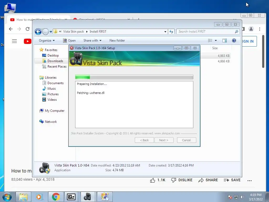Viewport: 269px width, 202px height.
Task: Click the YouTube logo
Action: tap(28, 41)
